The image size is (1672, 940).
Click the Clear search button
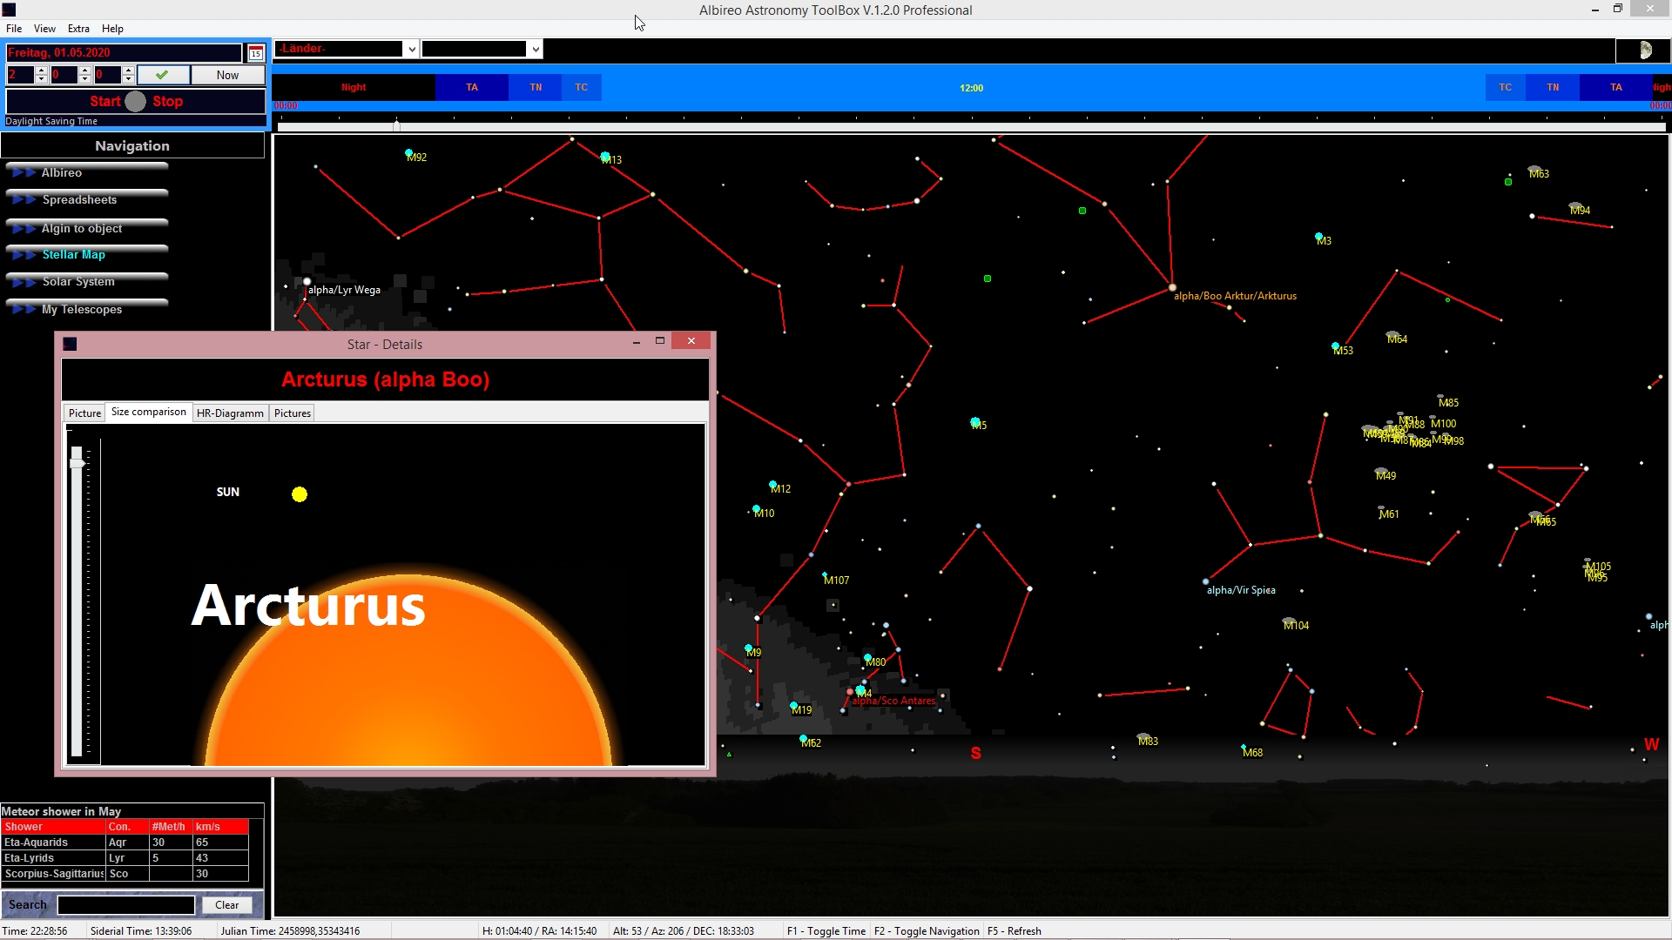pos(226,905)
